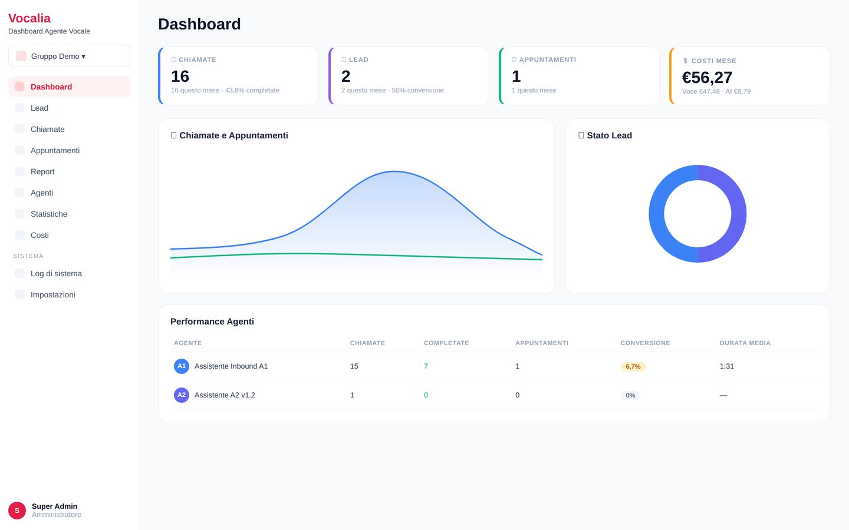This screenshot has width=849, height=530.
Task: Click the Super Admin user name
Action: tap(54, 506)
